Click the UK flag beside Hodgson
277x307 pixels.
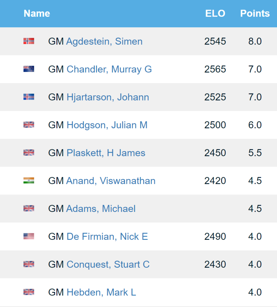click(29, 125)
